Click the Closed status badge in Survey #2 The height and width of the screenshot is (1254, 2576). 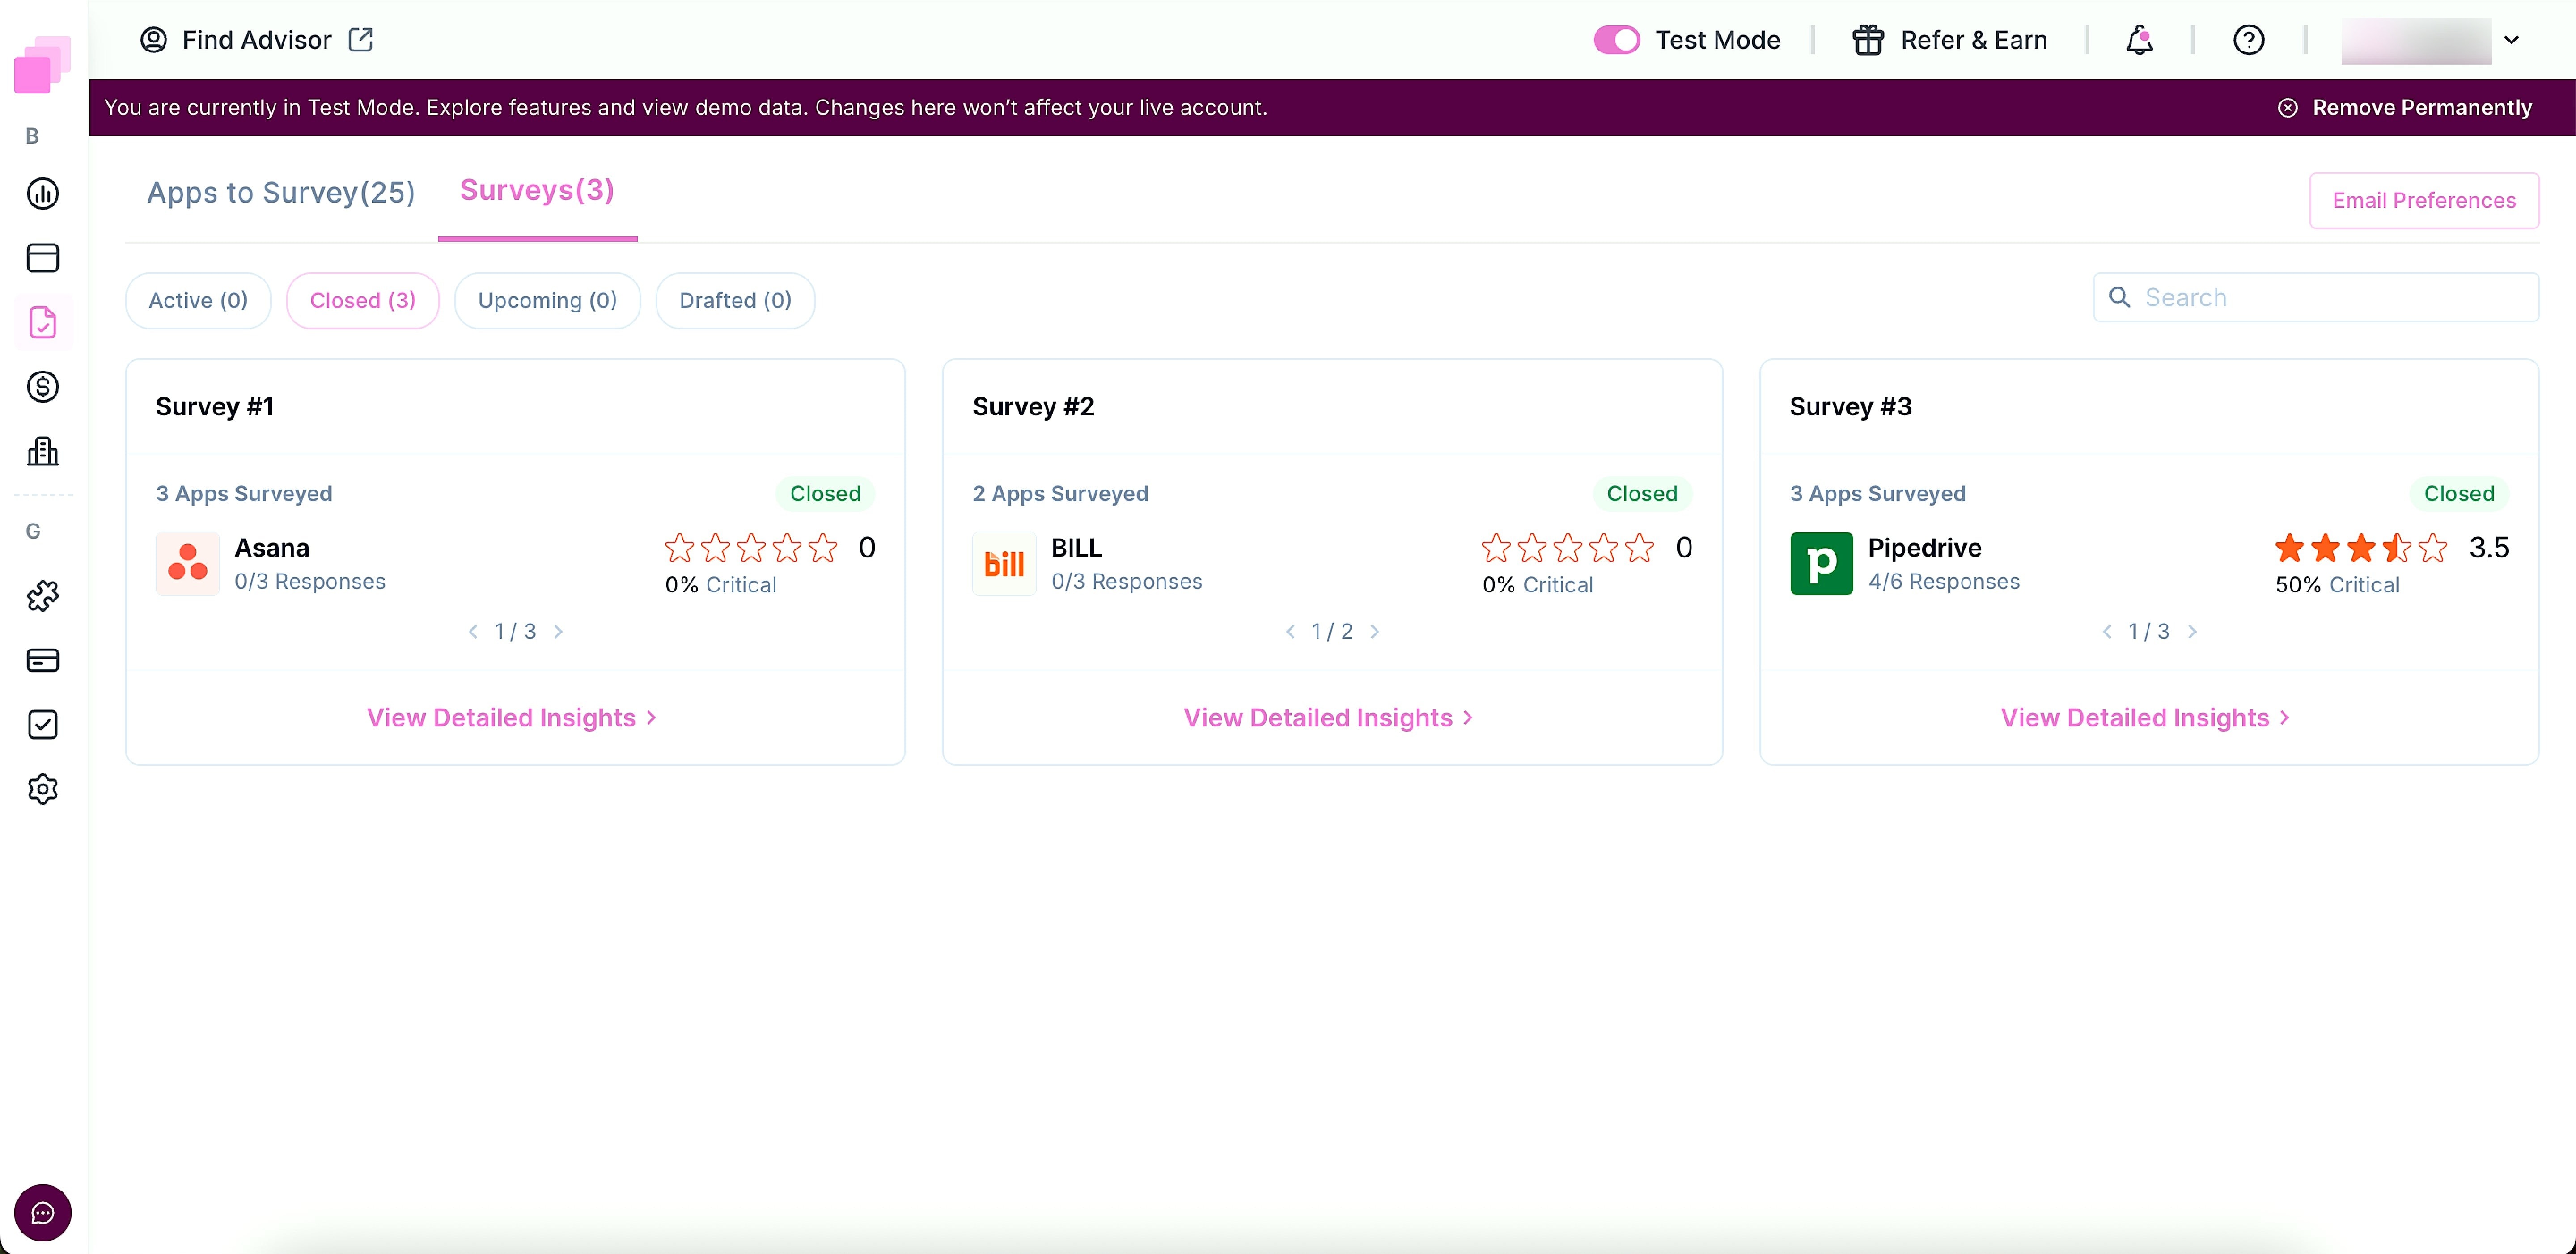pyautogui.click(x=1642, y=493)
